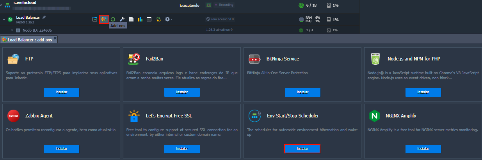482x160 pixels.
Task: Close the 'Load Balancer : add-ons' tab
Action: pyautogui.click(x=55, y=38)
